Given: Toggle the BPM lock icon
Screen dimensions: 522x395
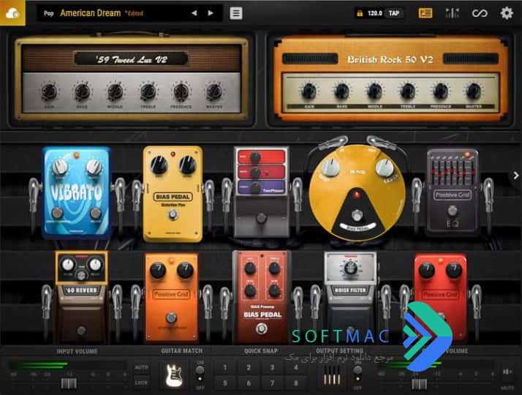Looking at the screenshot, I should pyautogui.click(x=360, y=13).
